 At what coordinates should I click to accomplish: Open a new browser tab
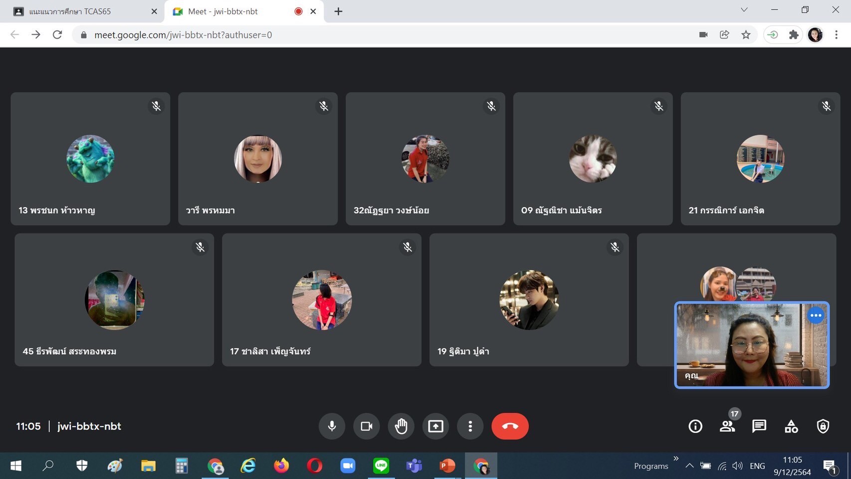point(338,11)
